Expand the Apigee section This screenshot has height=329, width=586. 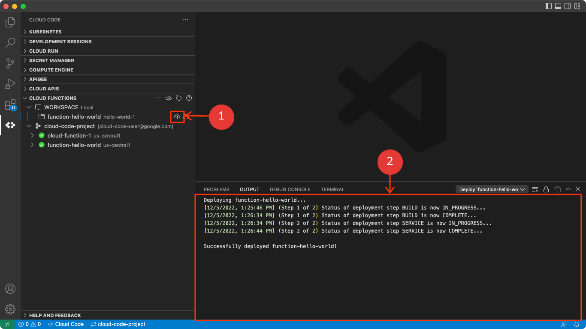pyautogui.click(x=108, y=79)
